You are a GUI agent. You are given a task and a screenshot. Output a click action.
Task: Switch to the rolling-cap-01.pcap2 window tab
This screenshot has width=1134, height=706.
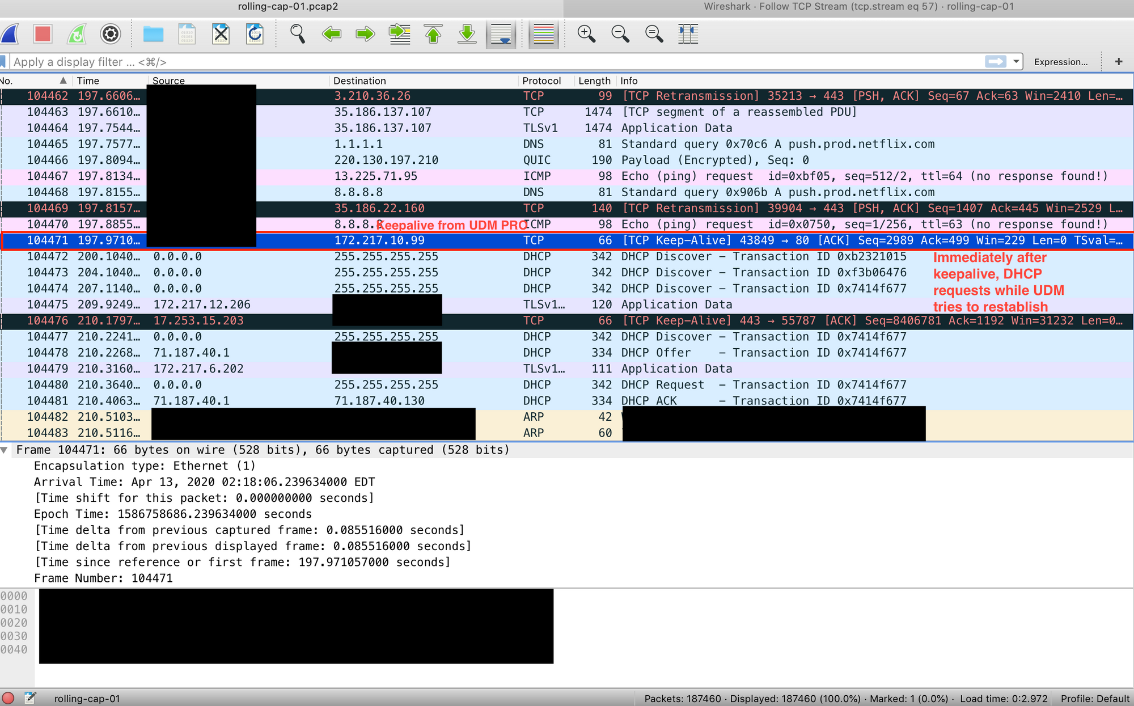click(287, 7)
